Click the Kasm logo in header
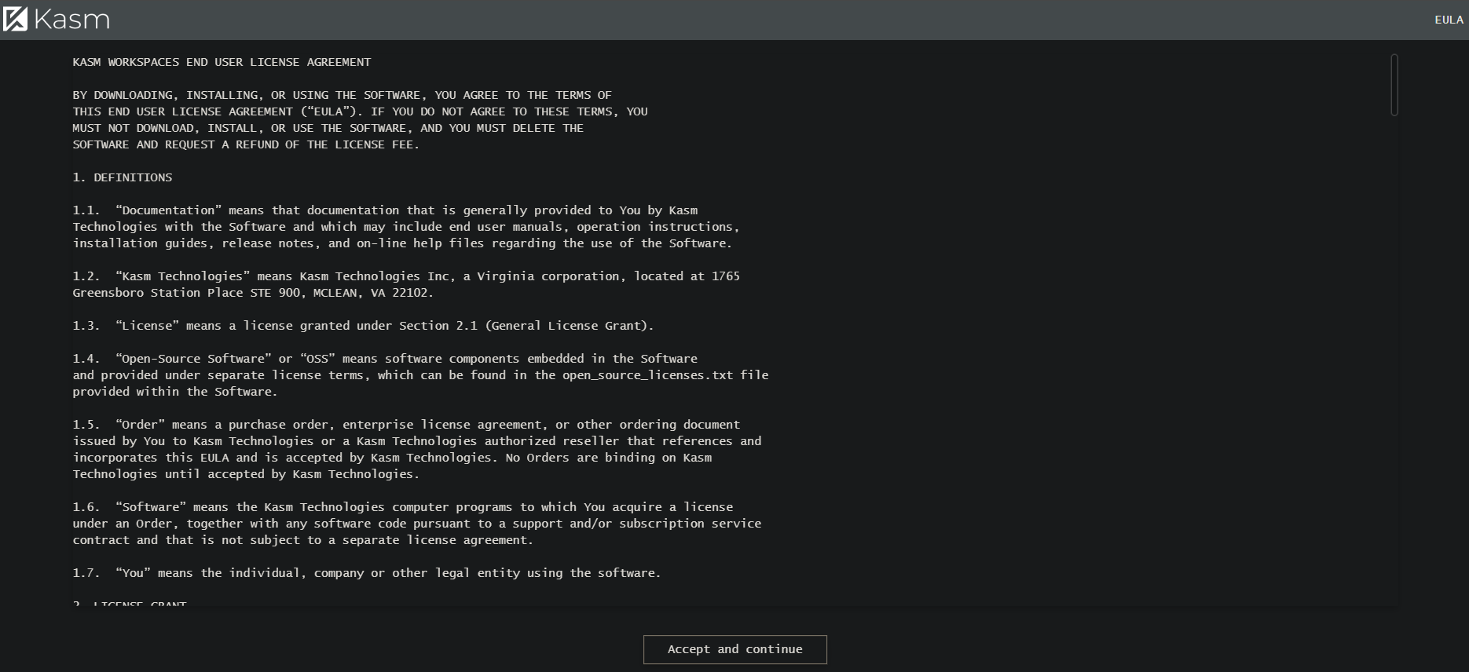1469x672 pixels. pos(57,19)
